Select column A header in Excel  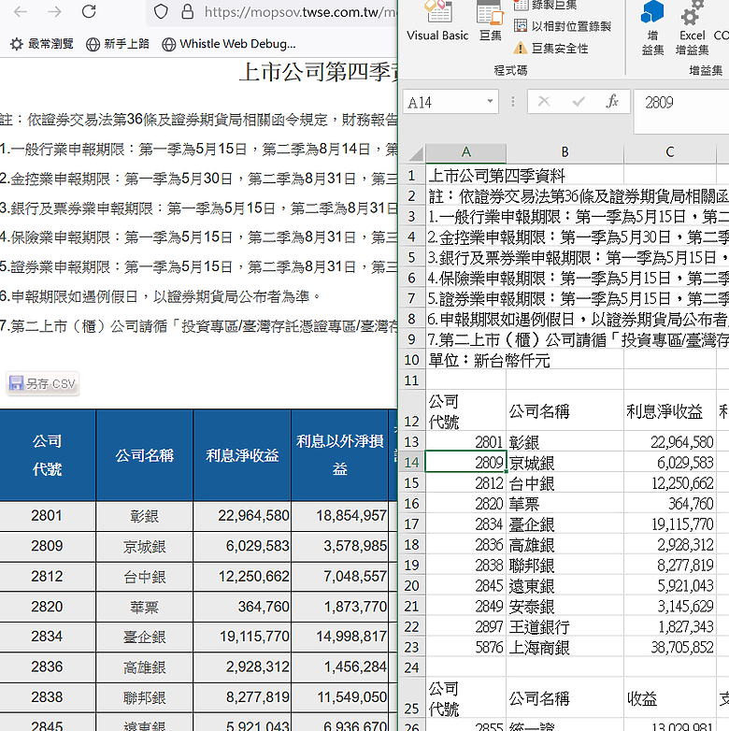(466, 152)
